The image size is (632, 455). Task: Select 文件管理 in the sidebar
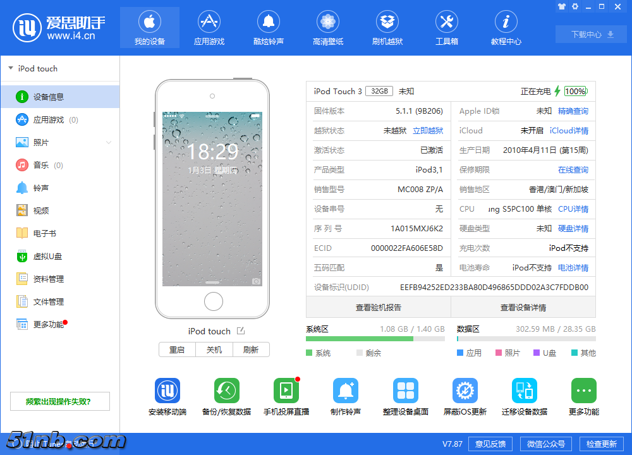(x=48, y=301)
